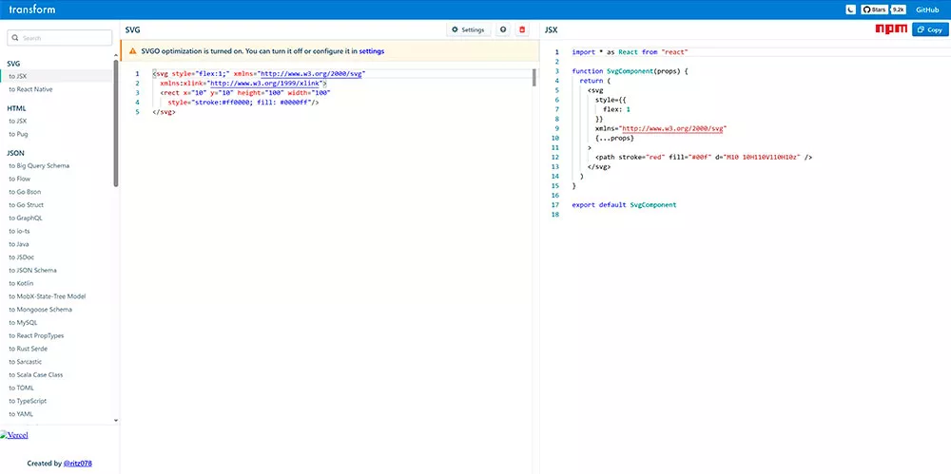Place cursor on the rect line in SVG editor
The image size is (951, 474).
245,93
